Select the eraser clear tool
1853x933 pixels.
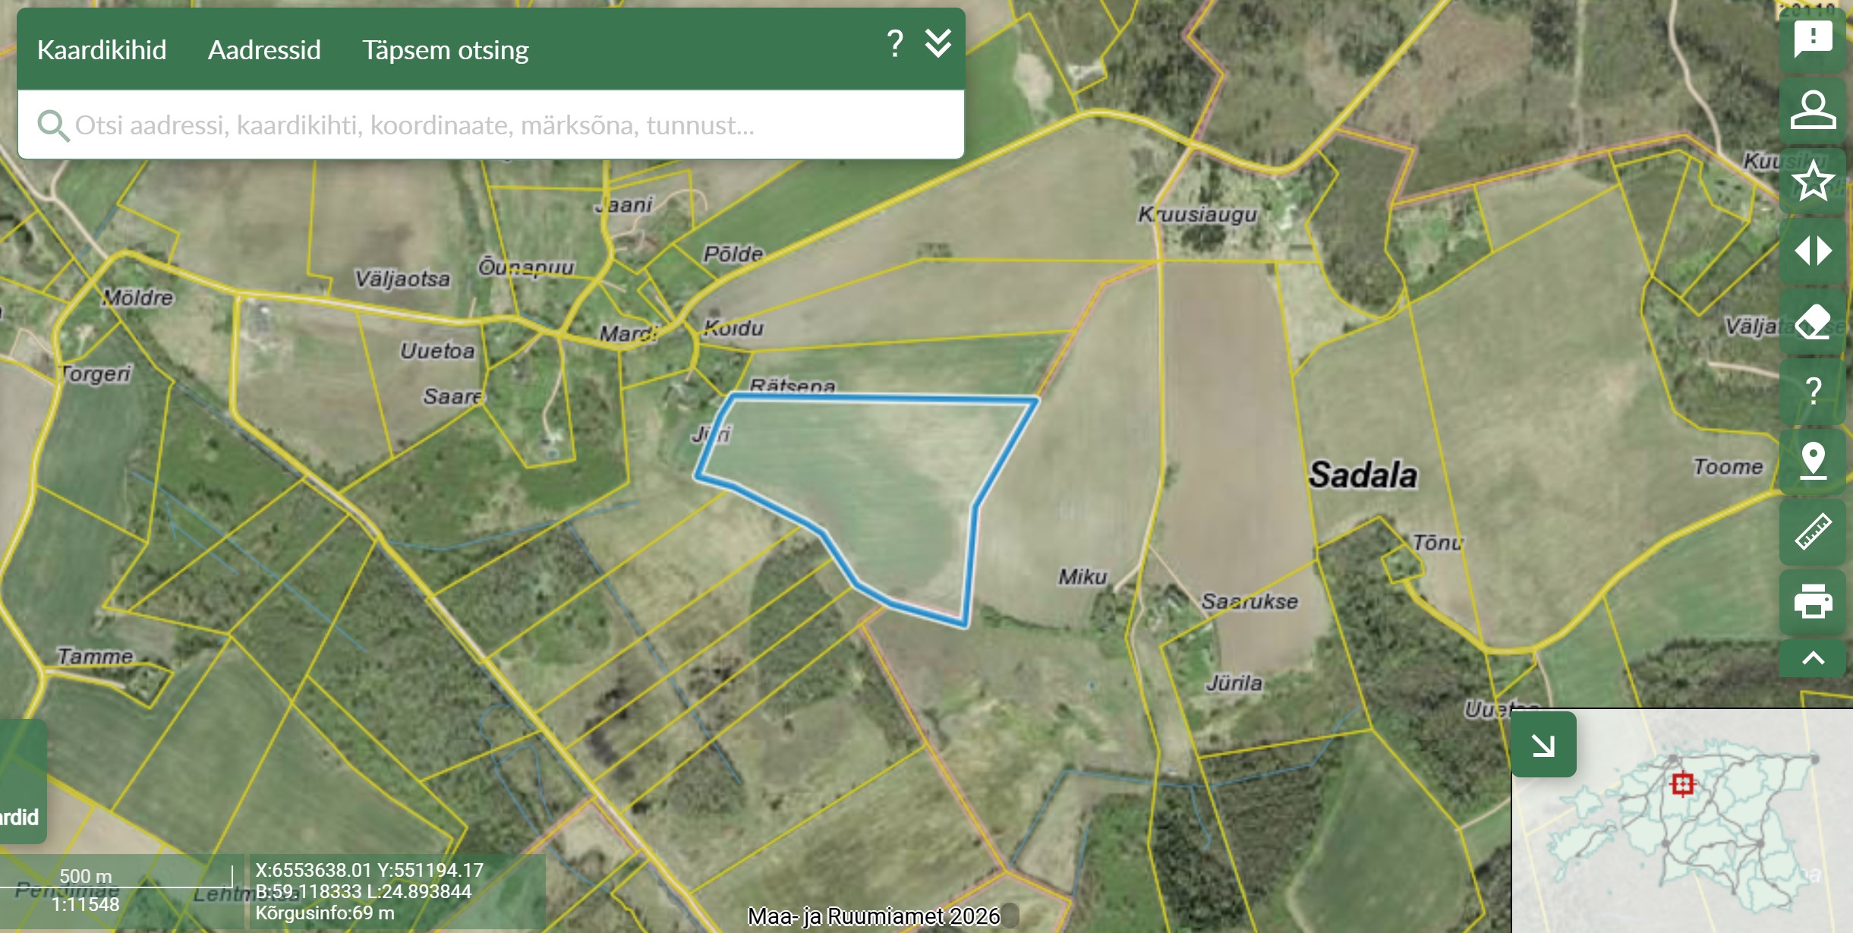(1813, 321)
